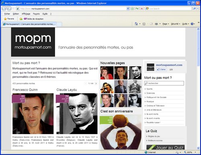This screenshot has width=201, height=155.
Task: Click anniversary photo of man holding ball
Action: click(x=121, y=132)
